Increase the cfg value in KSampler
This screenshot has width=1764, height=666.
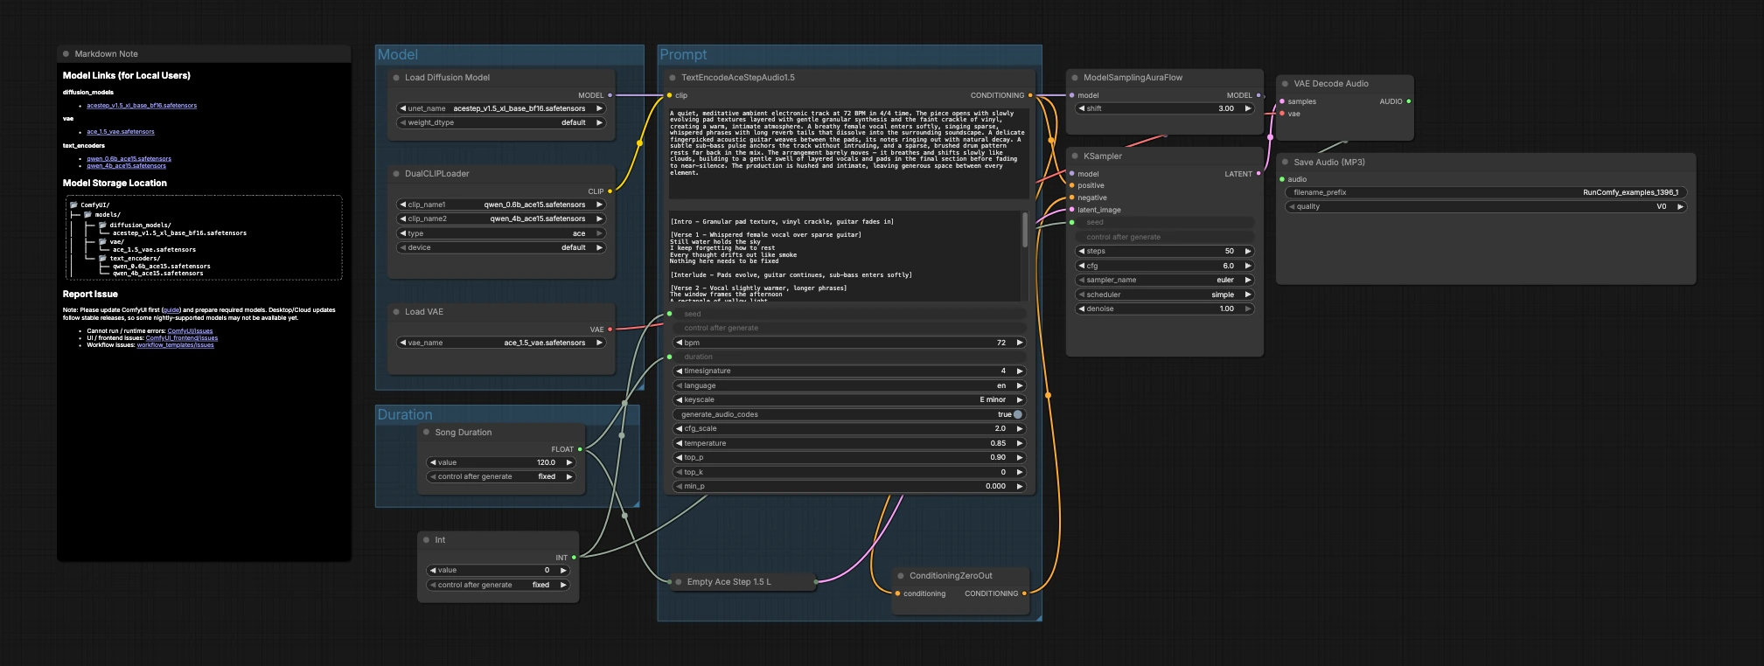pos(1248,266)
